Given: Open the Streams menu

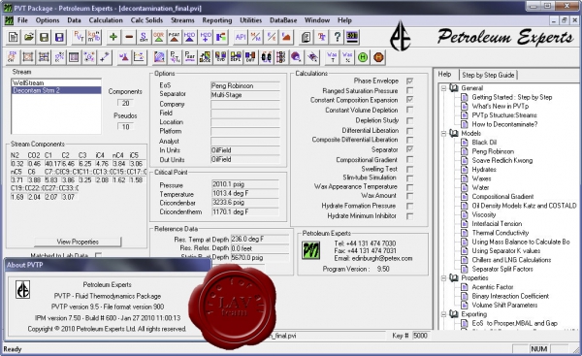Looking at the screenshot, I should (182, 20).
